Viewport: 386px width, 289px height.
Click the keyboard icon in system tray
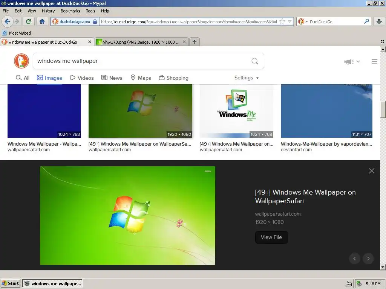pyautogui.click(x=349, y=284)
